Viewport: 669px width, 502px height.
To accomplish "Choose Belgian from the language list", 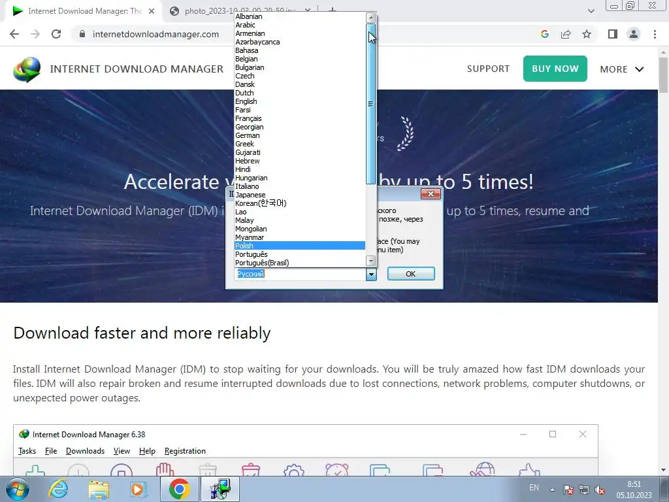I will [x=299, y=59].
